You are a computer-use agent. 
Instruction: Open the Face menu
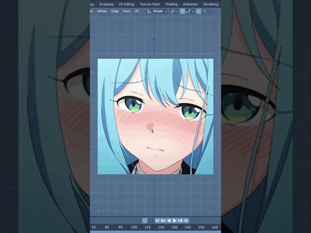126,11
